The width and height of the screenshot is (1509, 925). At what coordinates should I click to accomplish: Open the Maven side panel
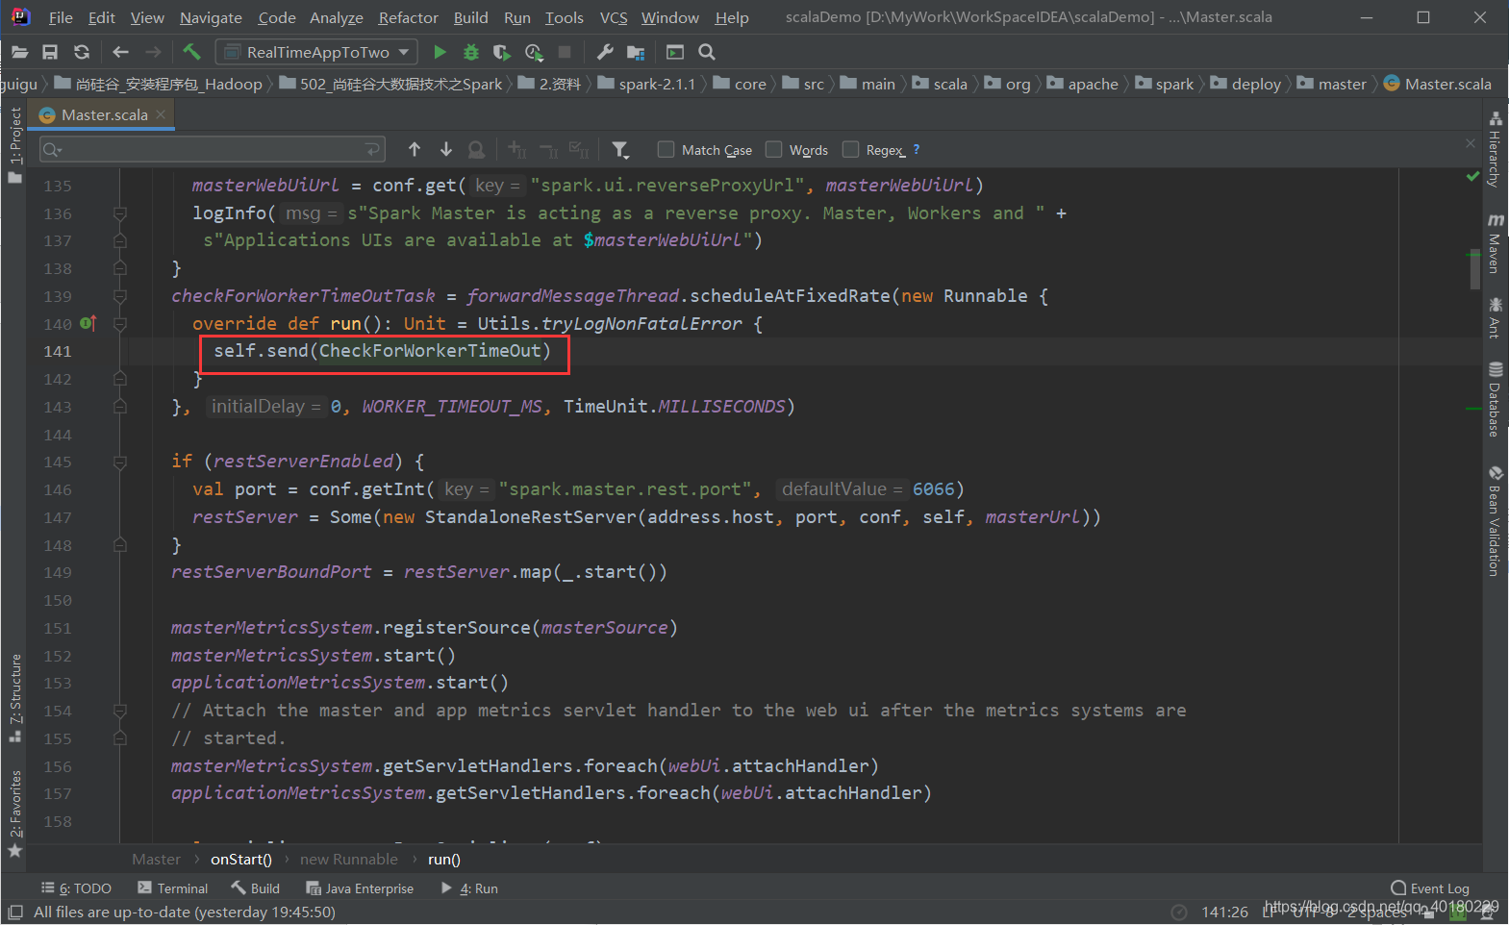coord(1495,244)
